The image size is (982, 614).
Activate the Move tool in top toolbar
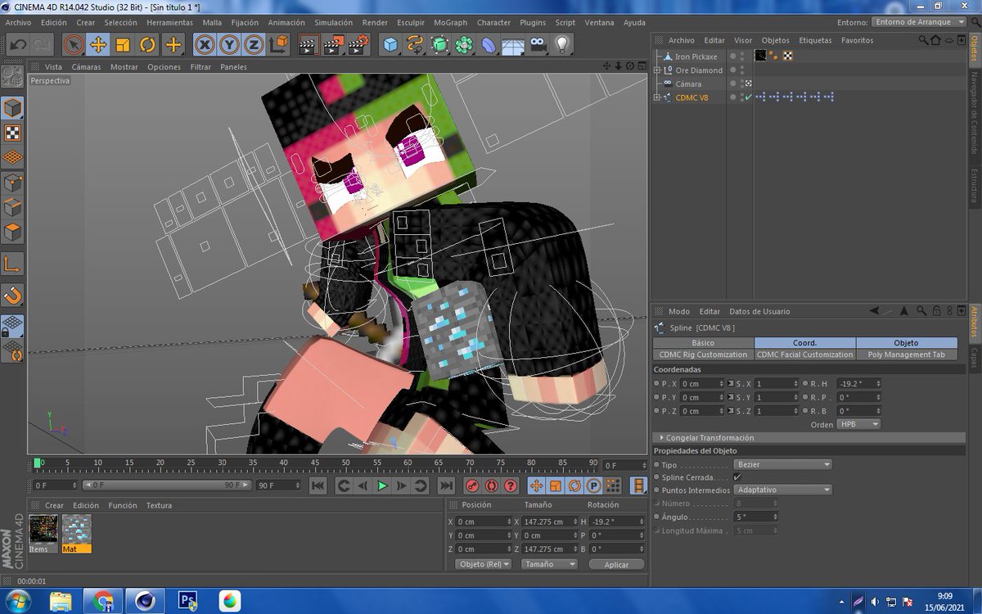[98, 44]
